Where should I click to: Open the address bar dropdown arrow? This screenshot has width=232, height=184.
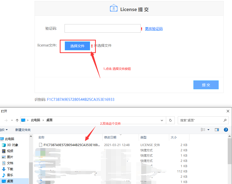(162, 120)
